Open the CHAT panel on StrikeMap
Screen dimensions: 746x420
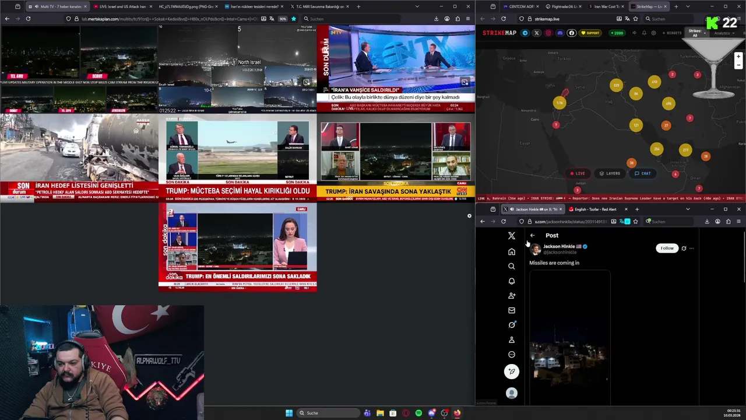[x=642, y=173]
